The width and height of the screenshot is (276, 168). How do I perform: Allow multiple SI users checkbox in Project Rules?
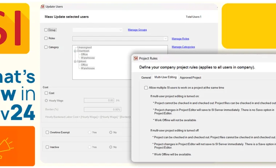pos(146,87)
